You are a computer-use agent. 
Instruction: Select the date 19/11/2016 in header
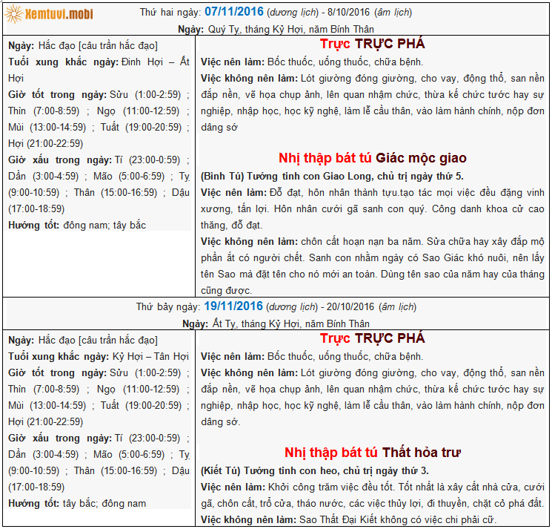(233, 306)
